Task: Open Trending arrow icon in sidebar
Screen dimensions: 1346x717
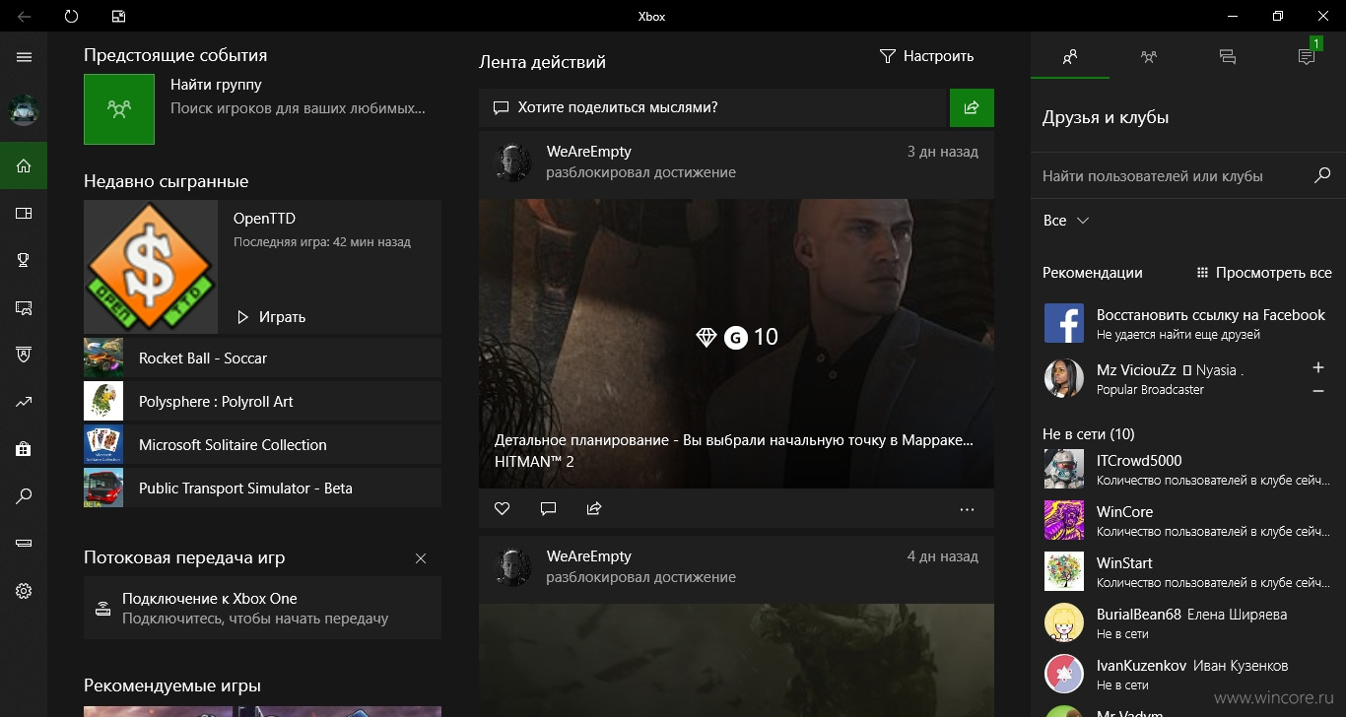Action: pyautogui.click(x=24, y=402)
